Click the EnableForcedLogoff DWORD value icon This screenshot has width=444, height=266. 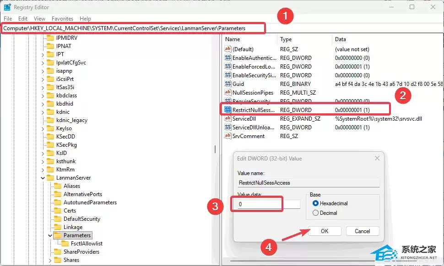[228, 67]
